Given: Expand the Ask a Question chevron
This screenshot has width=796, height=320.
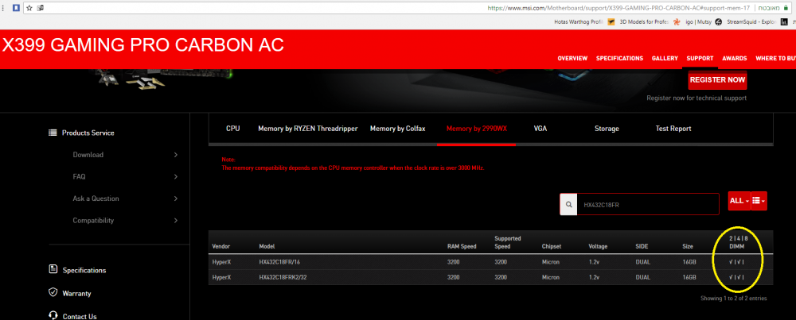Looking at the screenshot, I should click(176, 199).
